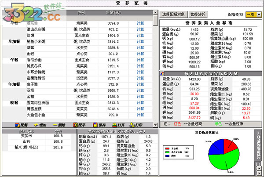Select the 稻米(粳,特级) ingredient row
This screenshot has height=177, width=264.
coord(39,148)
